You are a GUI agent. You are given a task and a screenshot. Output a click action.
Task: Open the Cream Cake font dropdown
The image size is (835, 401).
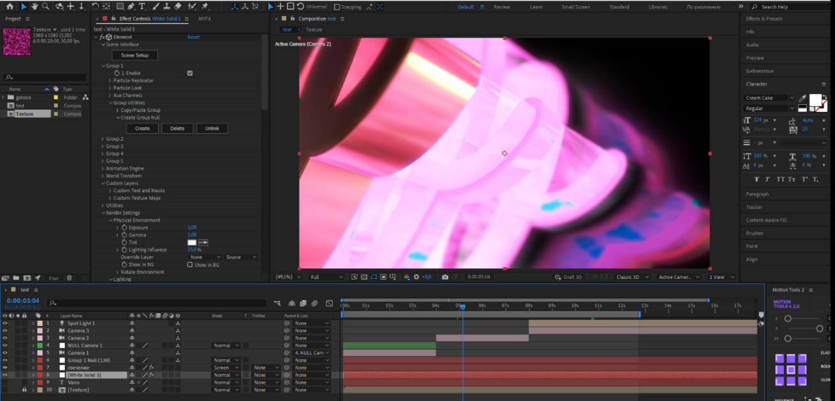coord(770,98)
